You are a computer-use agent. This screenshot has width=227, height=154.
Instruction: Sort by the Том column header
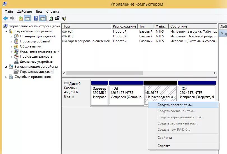(86, 26)
